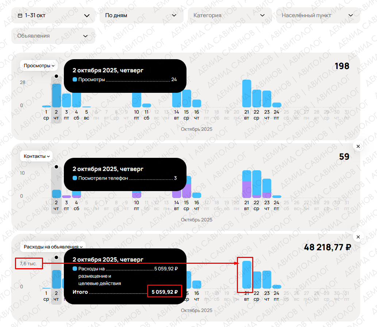Click the total views value 198

click(342, 66)
